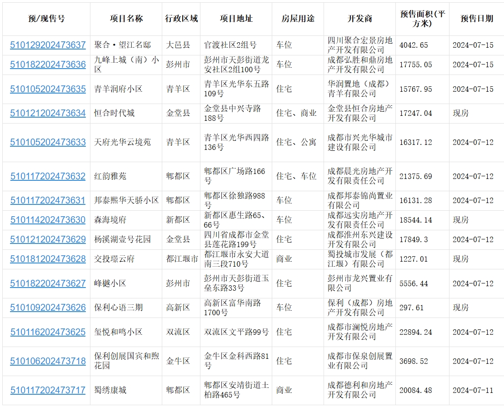
Task: Open presale number link 510106202473718
Action: [x=48, y=361]
